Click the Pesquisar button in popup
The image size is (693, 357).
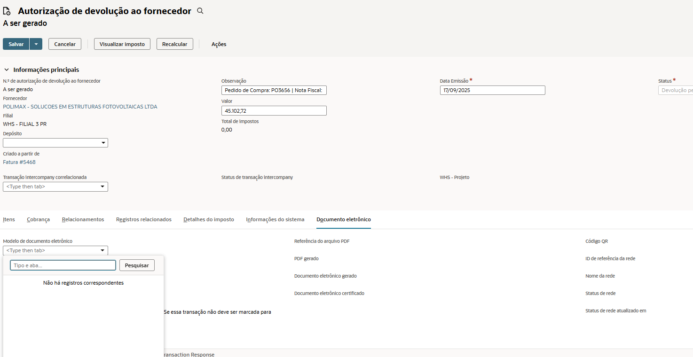(x=137, y=265)
